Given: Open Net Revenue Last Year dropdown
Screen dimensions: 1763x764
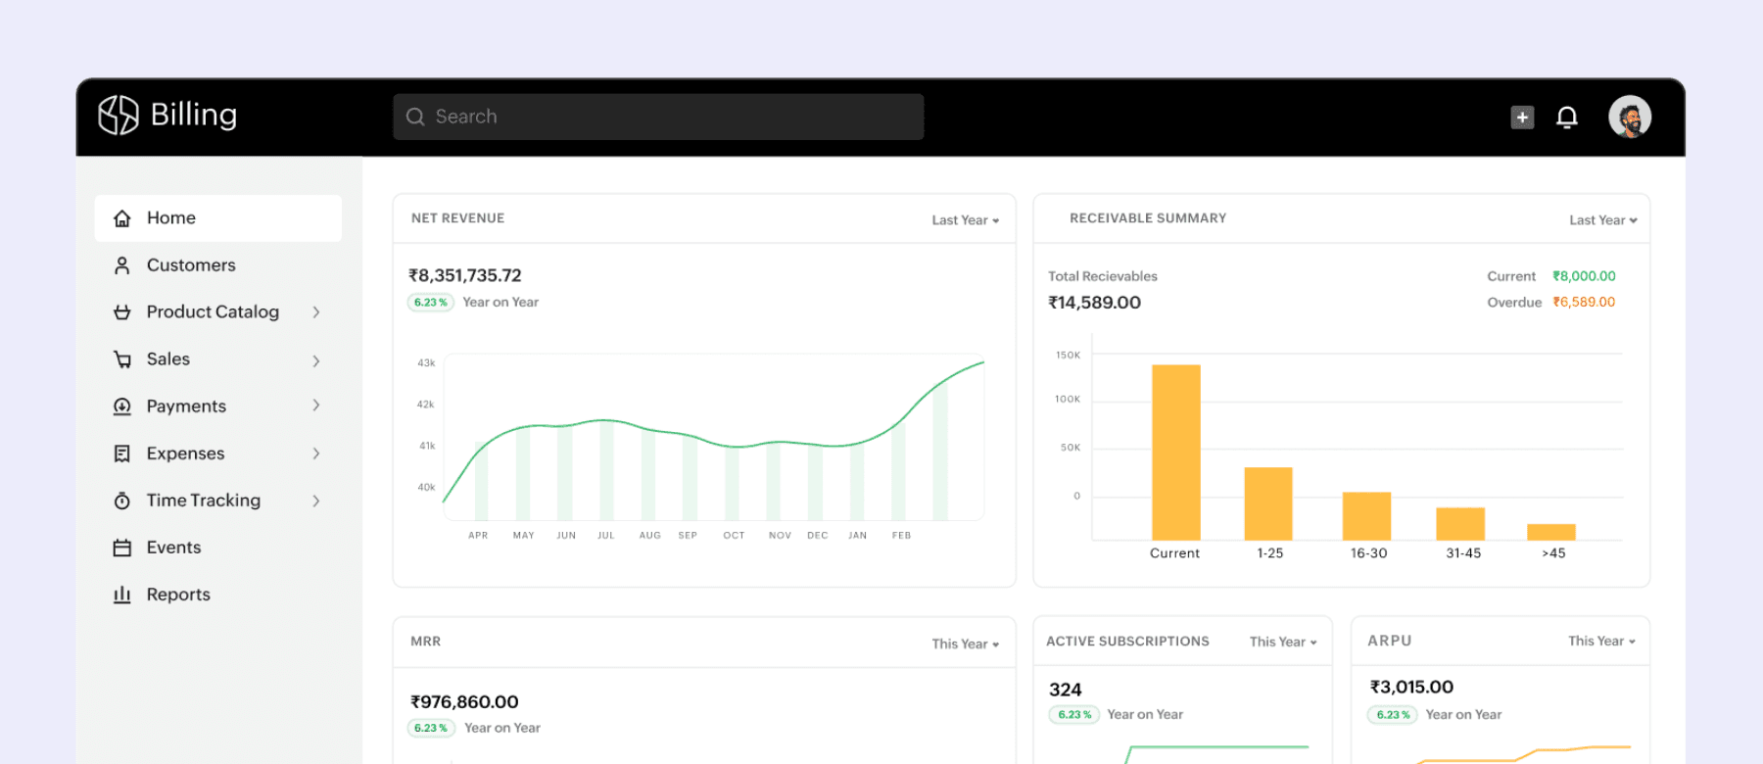Looking at the screenshot, I should pos(966,220).
